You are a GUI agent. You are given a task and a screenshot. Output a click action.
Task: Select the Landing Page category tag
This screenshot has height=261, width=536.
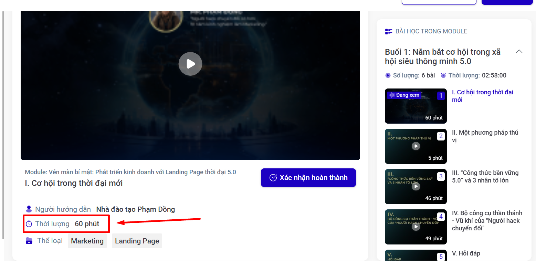(137, 241)
